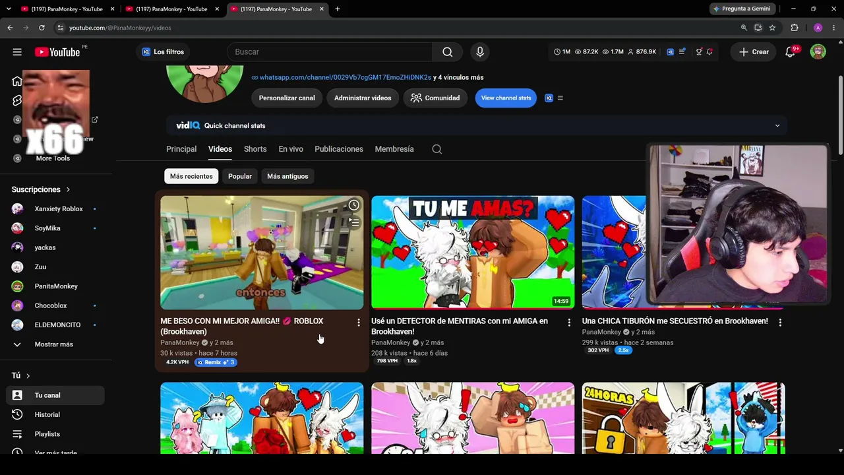Switch to the Membresía tab
844x475 pixels.
394,149
